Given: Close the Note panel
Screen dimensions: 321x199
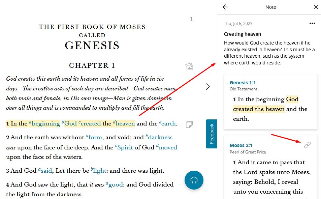Looking at the screenshot, I should tap(316, 7).
